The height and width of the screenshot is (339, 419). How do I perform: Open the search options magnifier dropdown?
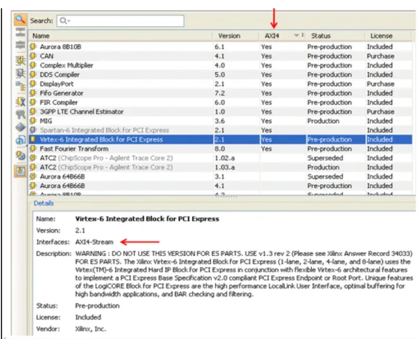click(x=65, y=21)
